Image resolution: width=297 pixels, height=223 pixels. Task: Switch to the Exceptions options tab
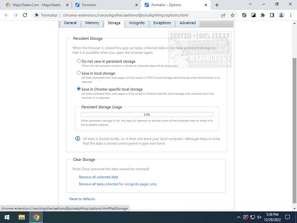click(x=162, y=23)
